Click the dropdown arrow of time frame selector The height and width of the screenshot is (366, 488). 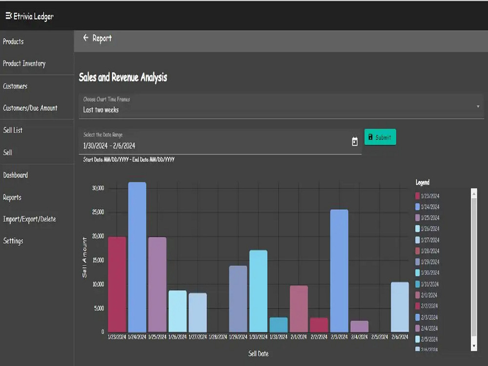click(x=478, y=106)
